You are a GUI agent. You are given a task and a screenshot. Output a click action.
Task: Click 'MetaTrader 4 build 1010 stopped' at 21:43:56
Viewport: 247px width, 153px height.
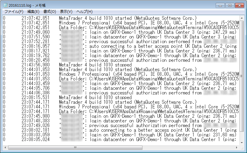point(95,65)
